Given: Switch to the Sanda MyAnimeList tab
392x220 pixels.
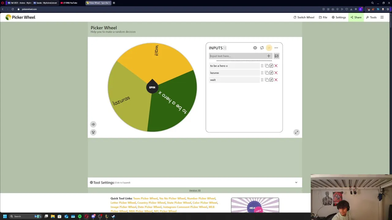Looking at the screenshot, I should pos(45,3).
